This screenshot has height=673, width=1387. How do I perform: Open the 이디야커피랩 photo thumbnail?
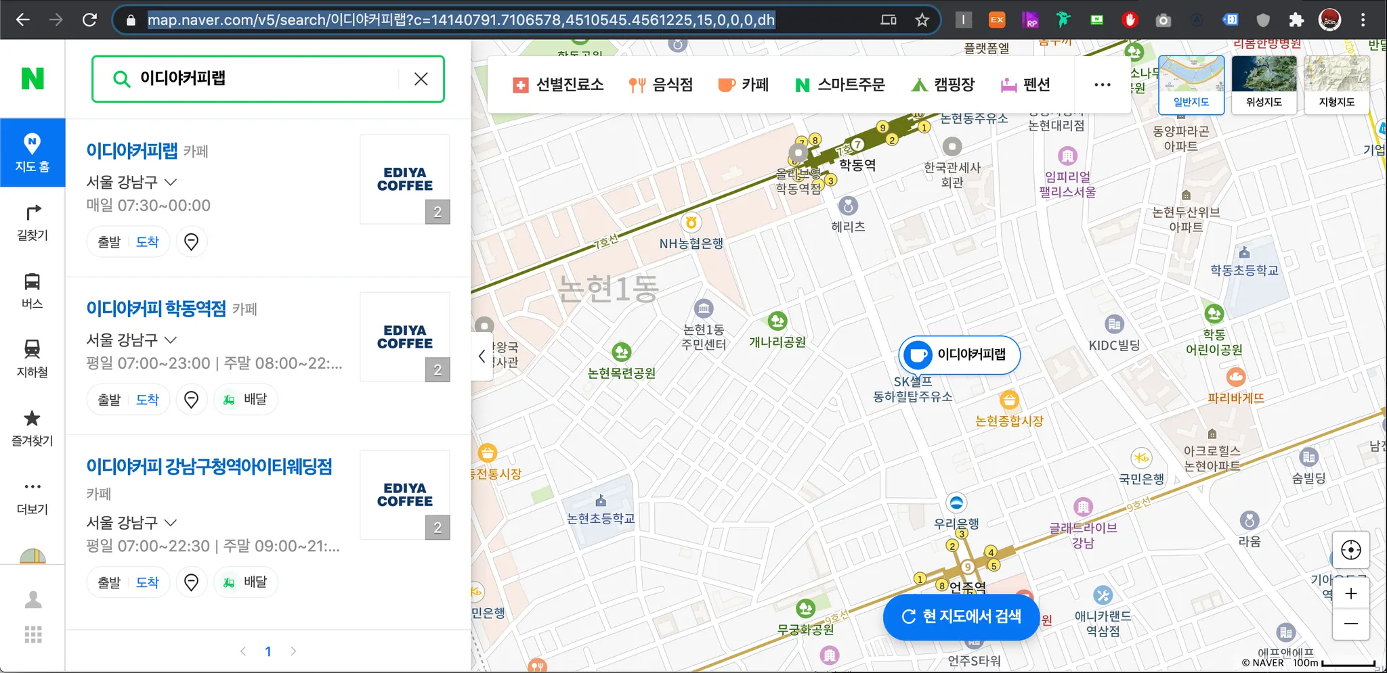(x=405, y=179)
